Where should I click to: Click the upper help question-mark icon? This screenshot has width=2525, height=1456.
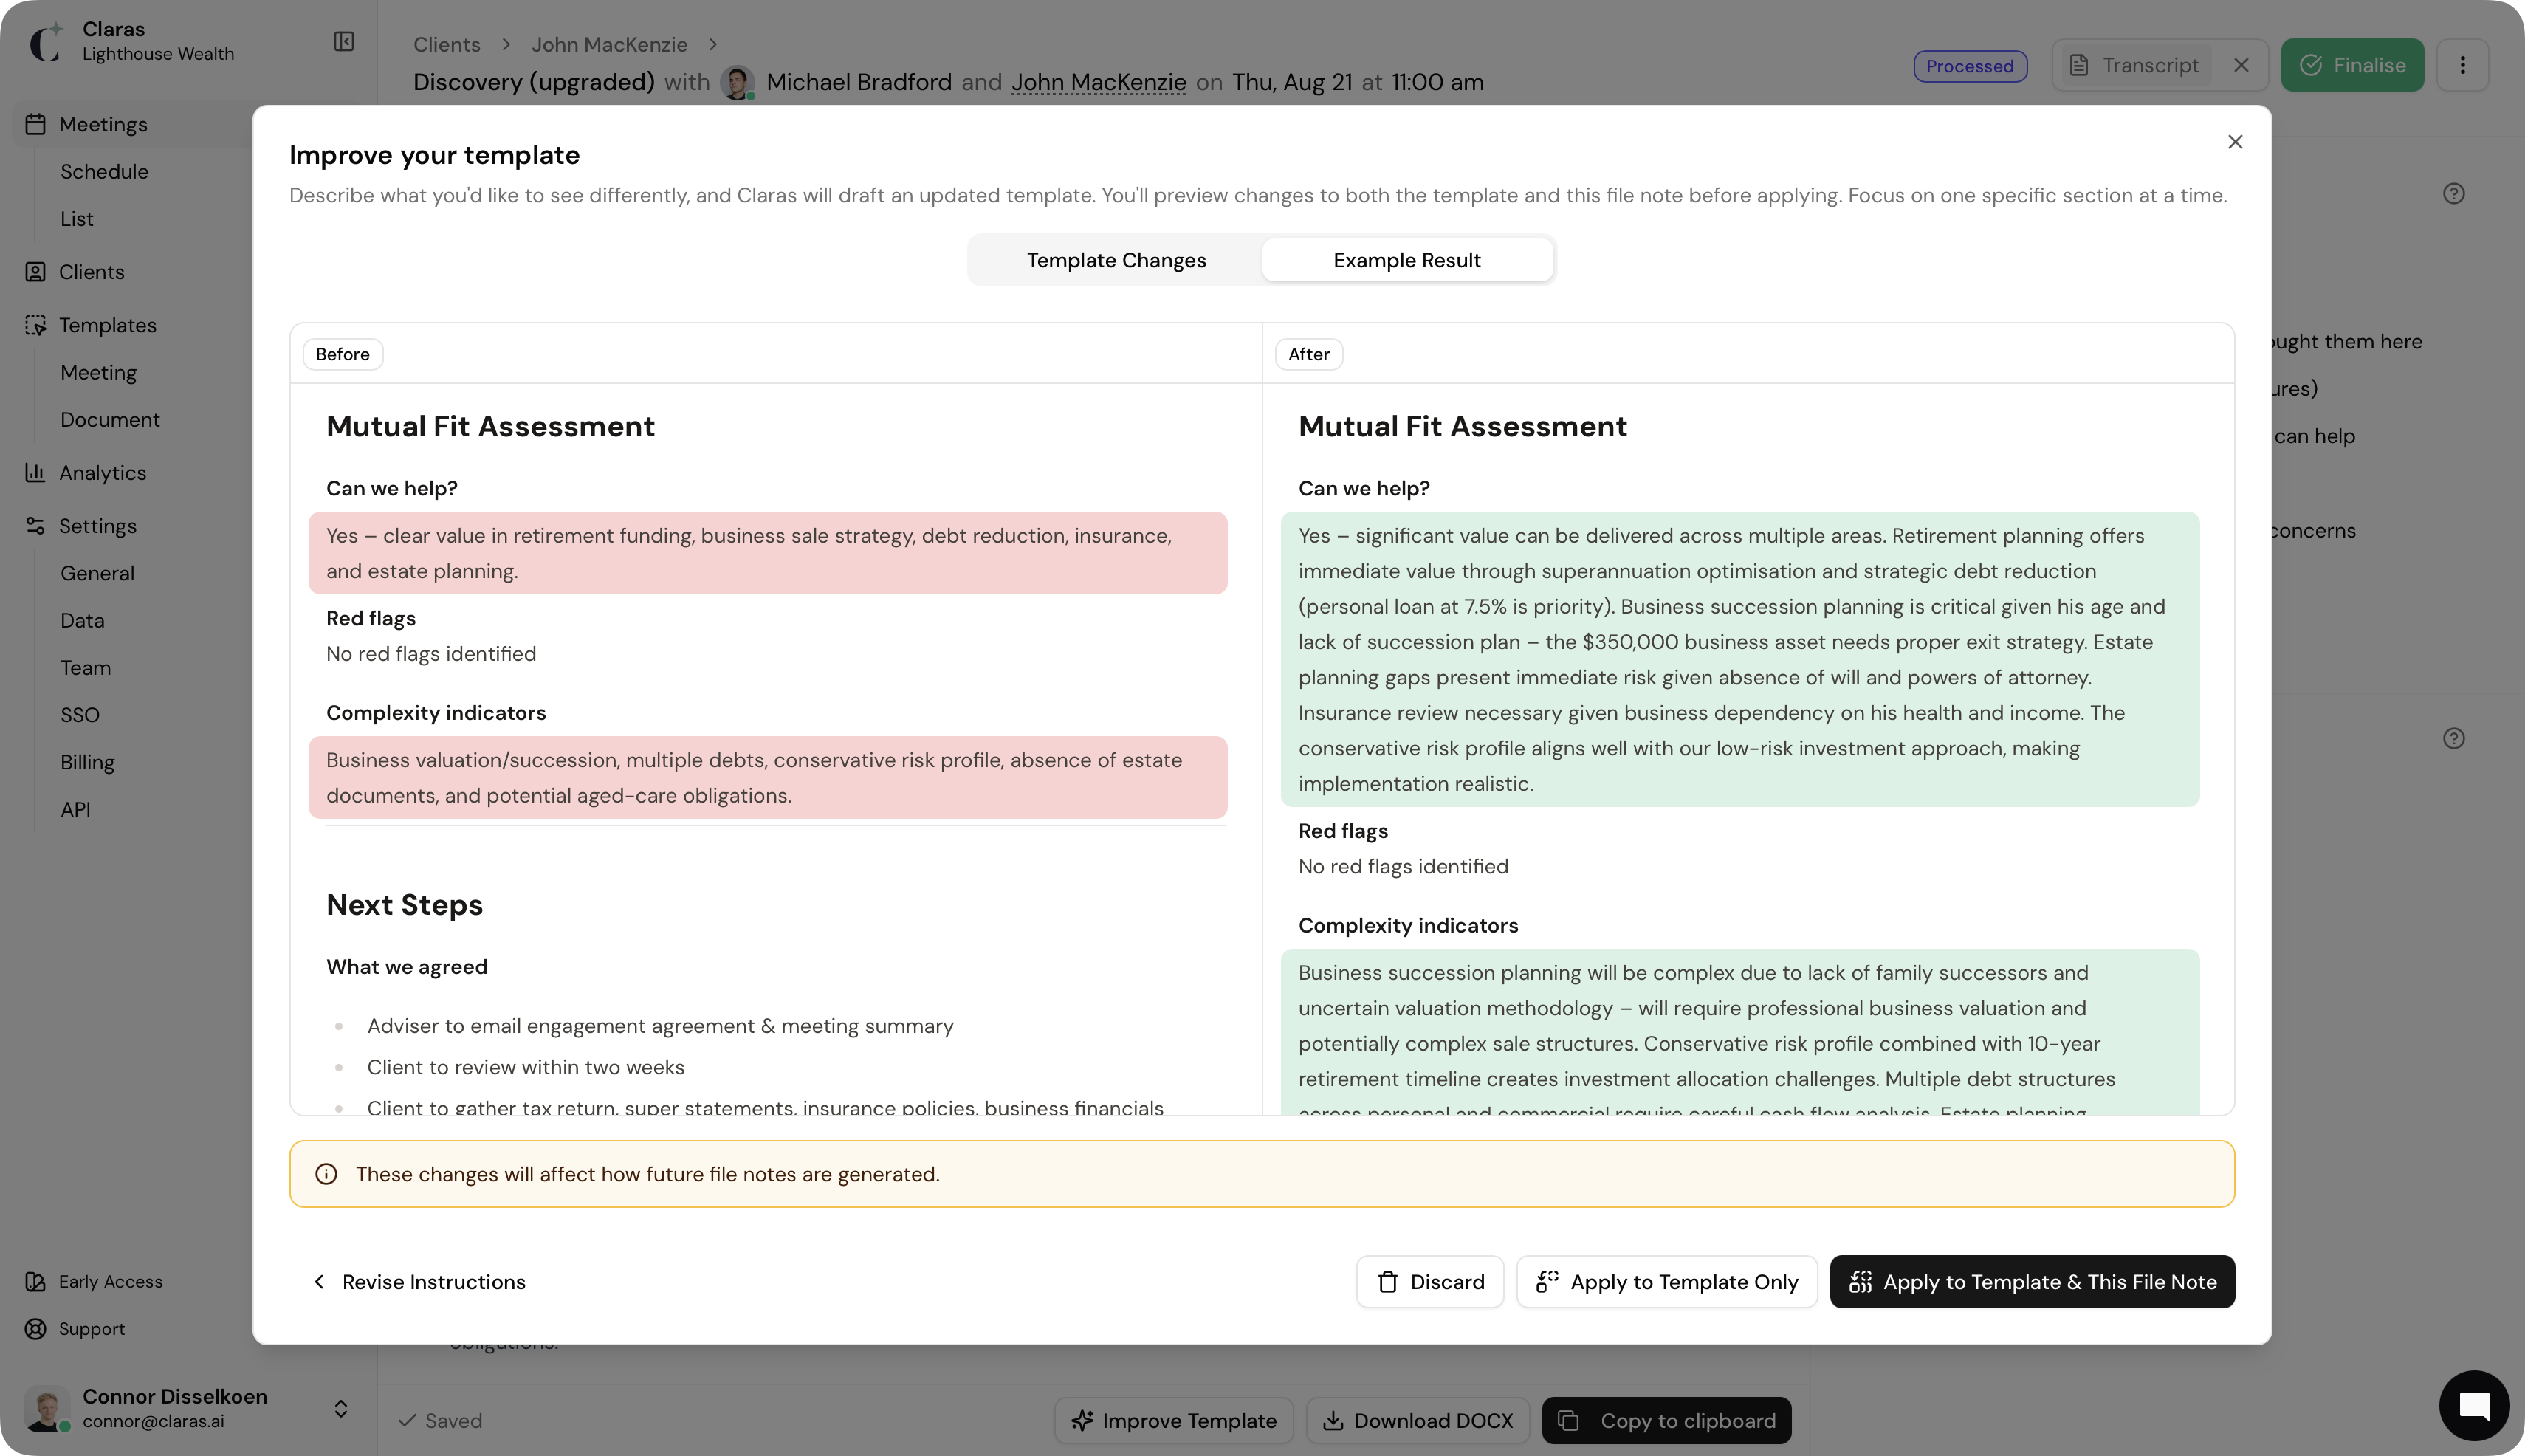tap(2453, 194)
